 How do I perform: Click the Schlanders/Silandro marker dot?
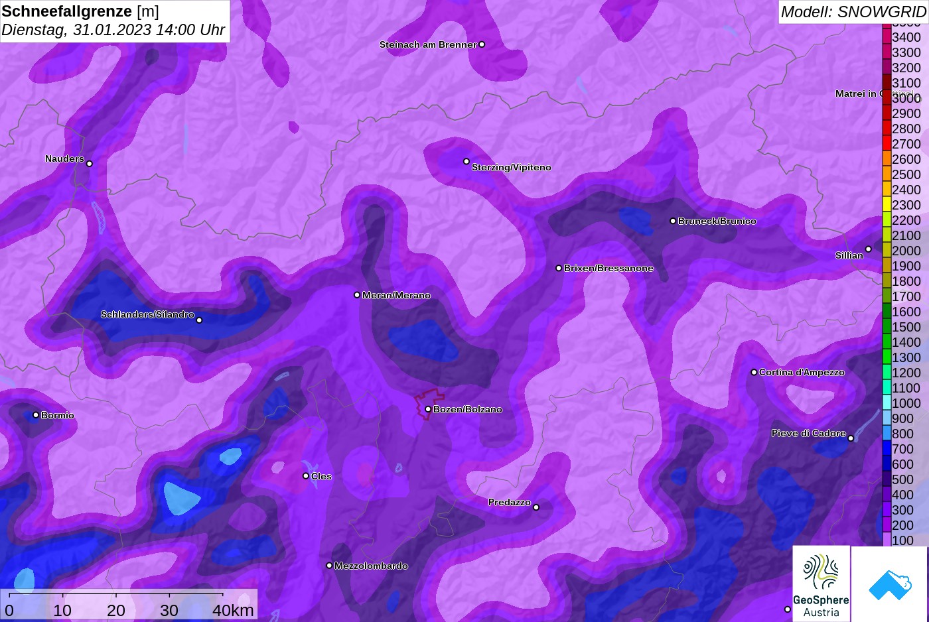click(199, 320)
